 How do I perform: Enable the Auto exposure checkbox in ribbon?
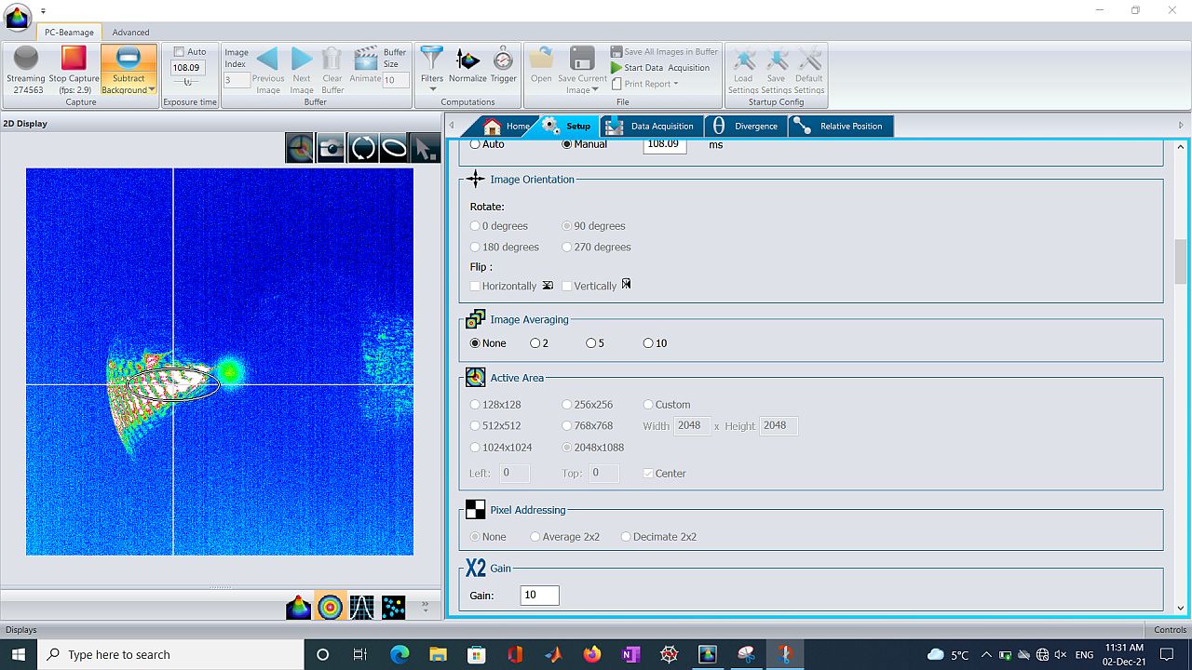pyautogui.click(x=180, y=52)
